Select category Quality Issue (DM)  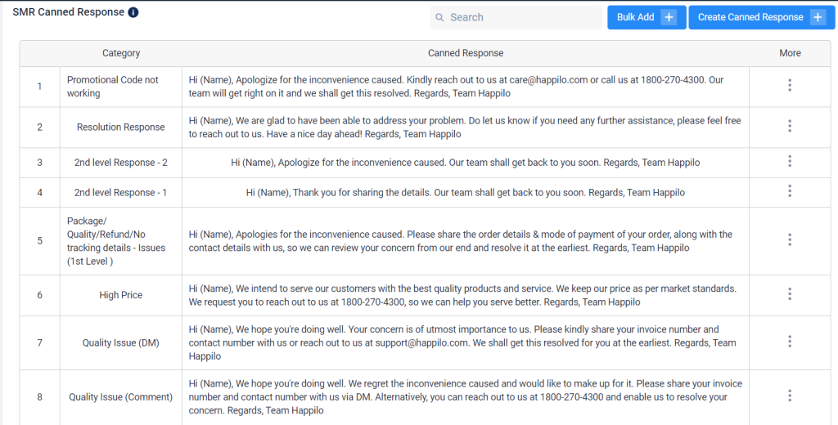[x=121, y=342]
